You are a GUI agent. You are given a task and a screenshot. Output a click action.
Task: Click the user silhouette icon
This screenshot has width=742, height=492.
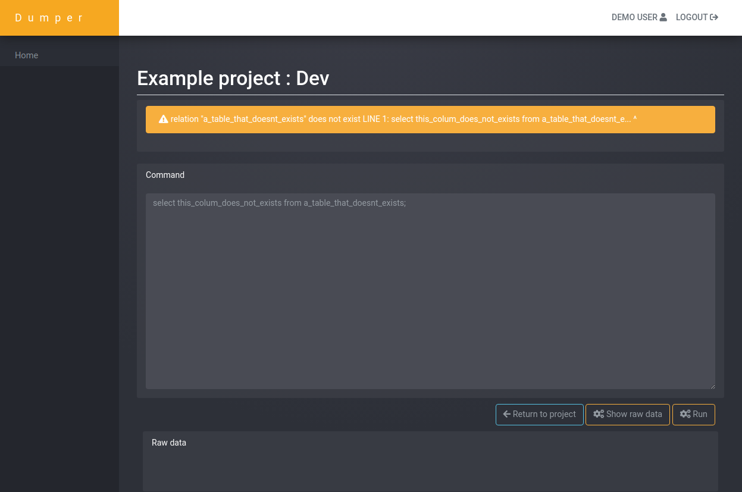[x=663, y=17]
